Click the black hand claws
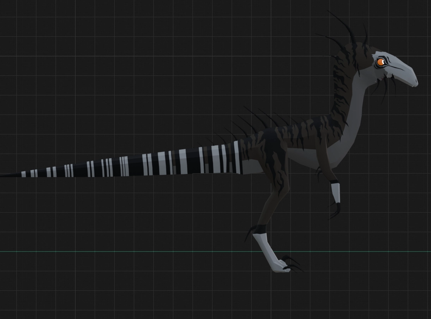Image resolution: width=431 pixels, height=319 pixels. click(x=335, y=211)
